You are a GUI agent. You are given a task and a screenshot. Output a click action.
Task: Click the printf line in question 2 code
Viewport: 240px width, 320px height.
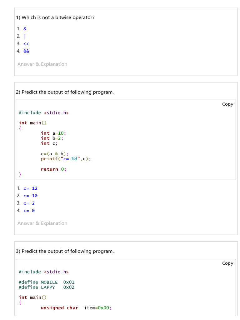click(x=66, y=159)
